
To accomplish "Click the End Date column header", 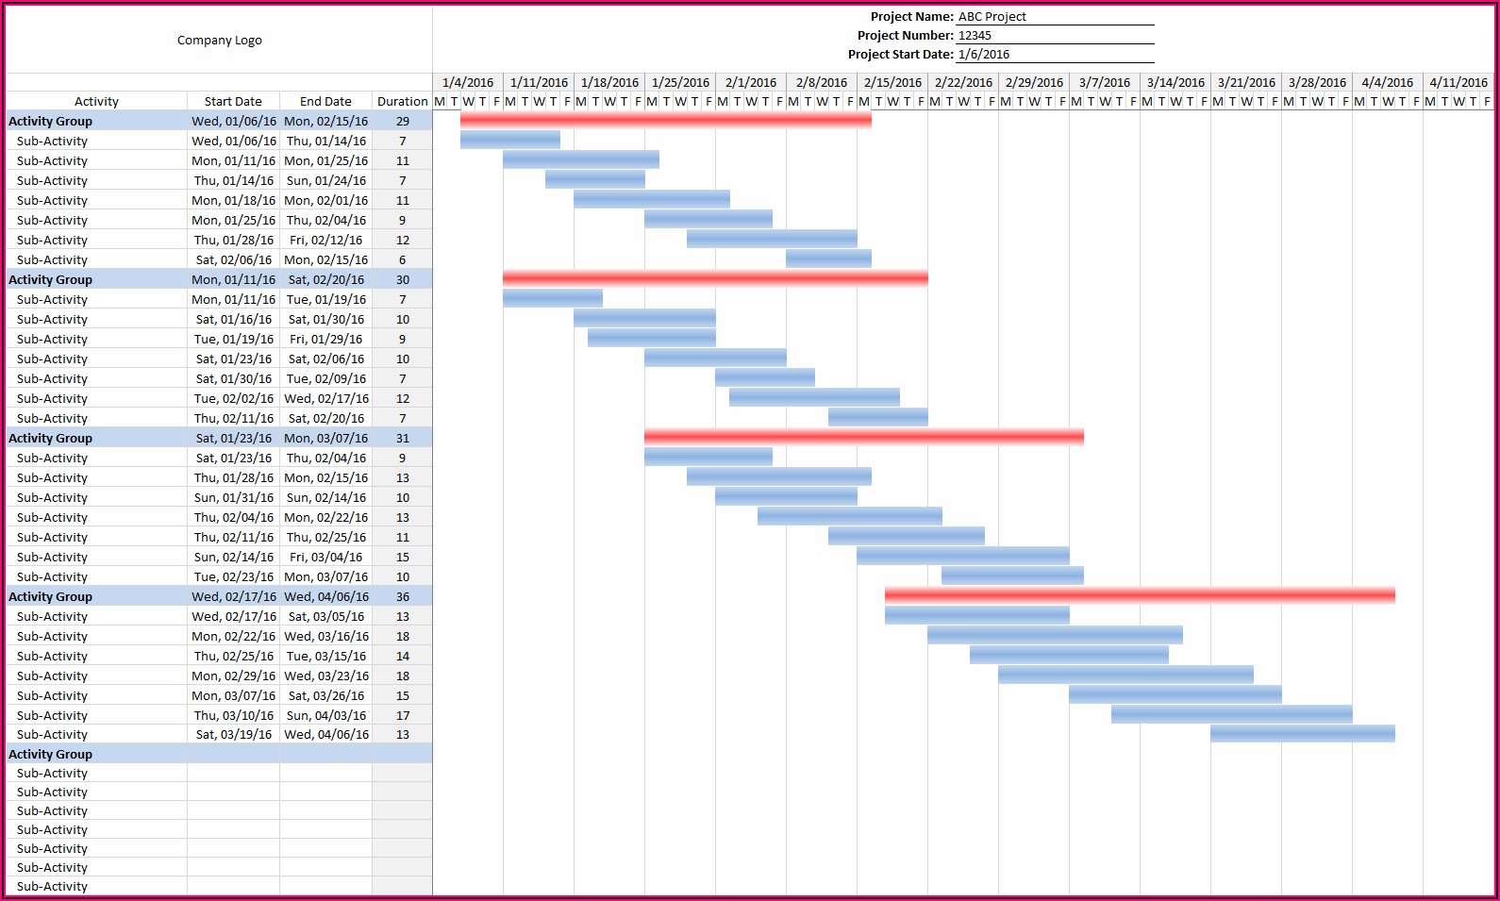I will 325,102.
